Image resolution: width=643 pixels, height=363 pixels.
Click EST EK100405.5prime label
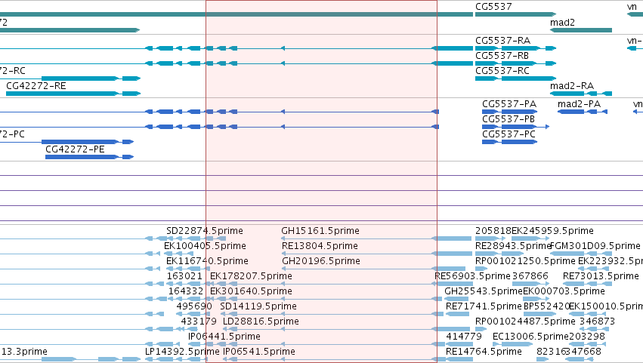(x=205, y=246)
